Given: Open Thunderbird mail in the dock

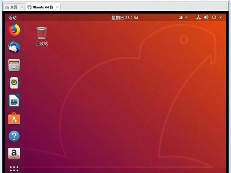Looking at the screenshot, I should click(x=14, y=47).
